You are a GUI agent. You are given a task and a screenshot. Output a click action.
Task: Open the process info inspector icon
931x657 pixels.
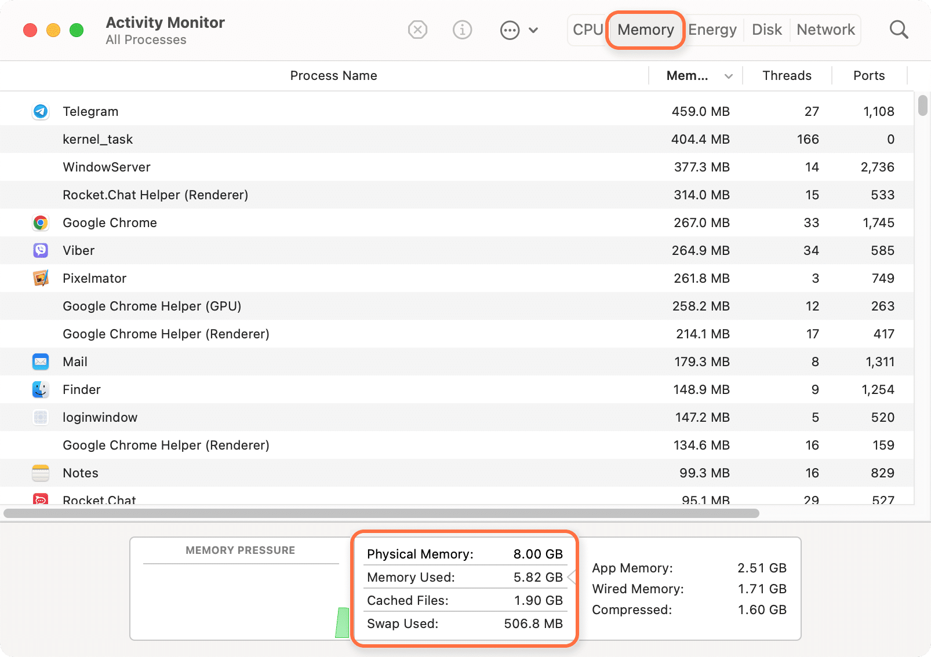pos(462,30)
